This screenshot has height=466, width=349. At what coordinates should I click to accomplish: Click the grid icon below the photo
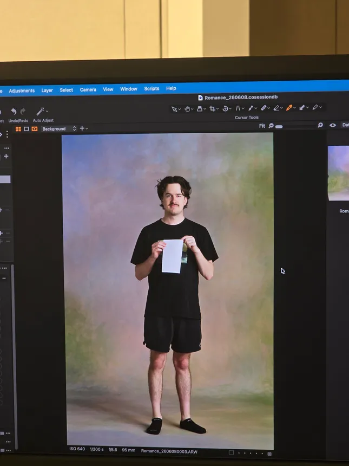pos(269,454)
